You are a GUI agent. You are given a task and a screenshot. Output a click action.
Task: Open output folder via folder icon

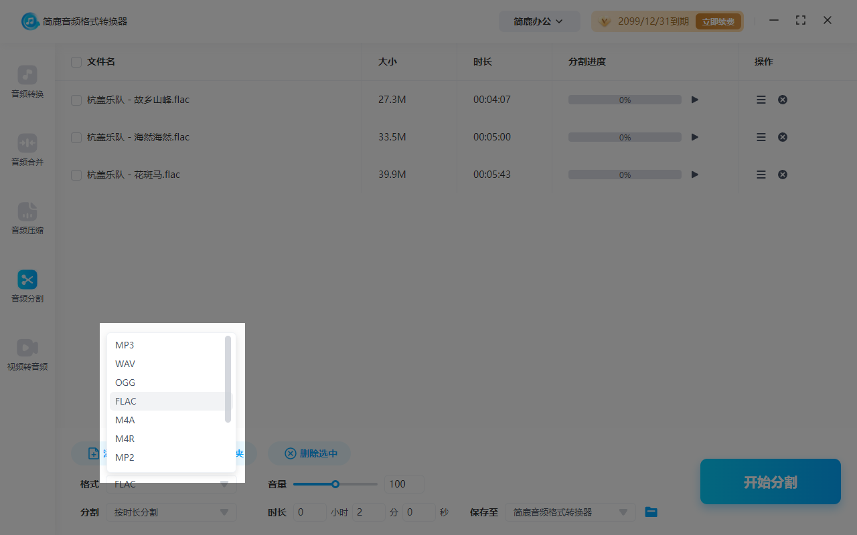[651, 512]
